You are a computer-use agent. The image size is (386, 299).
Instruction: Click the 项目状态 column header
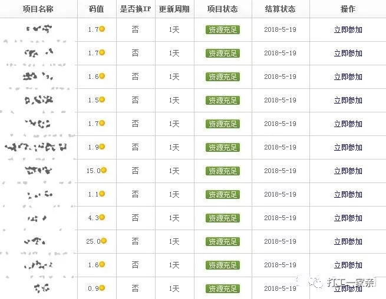click(x=223, y=9)
